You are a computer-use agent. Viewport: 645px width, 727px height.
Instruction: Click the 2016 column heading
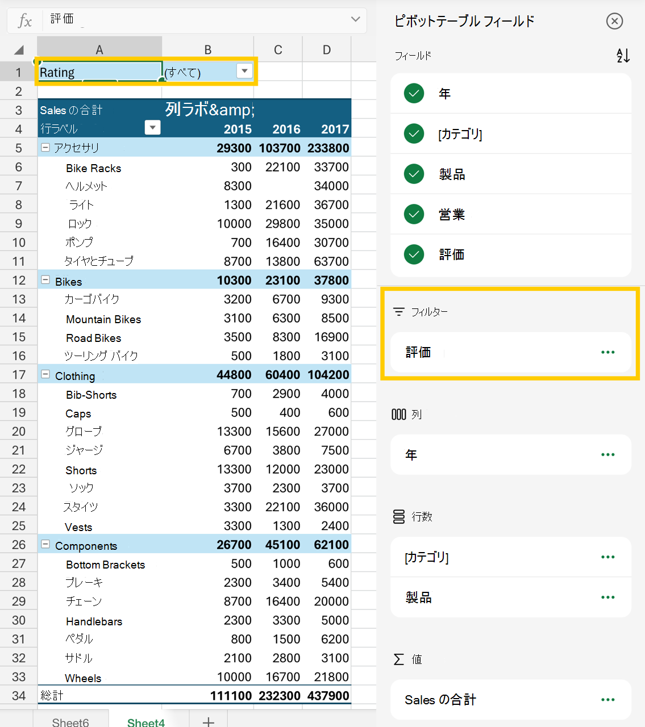point(286,129)
